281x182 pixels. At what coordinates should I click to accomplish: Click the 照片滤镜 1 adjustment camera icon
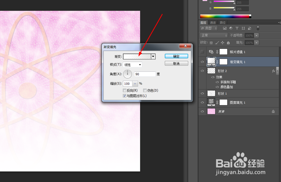[211, 52]
